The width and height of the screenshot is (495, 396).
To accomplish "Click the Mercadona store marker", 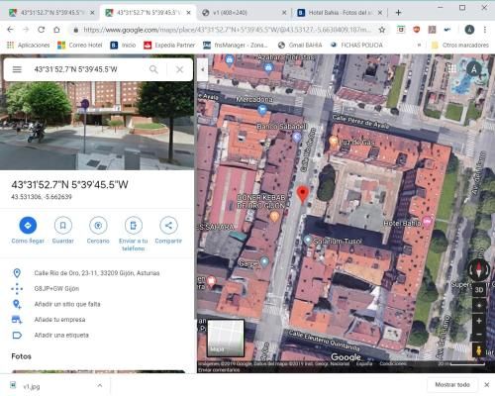I will (262, 109).
